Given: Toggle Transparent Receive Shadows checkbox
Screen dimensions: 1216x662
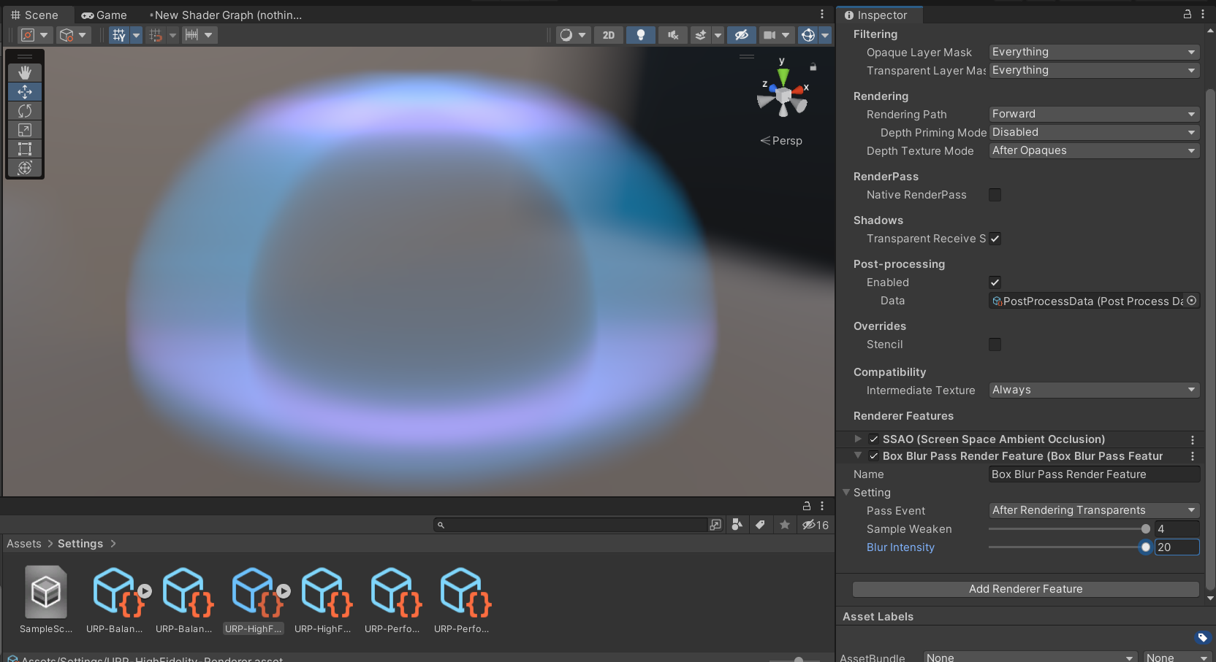Looking at the screenshot, I should (x=995, y=239).
